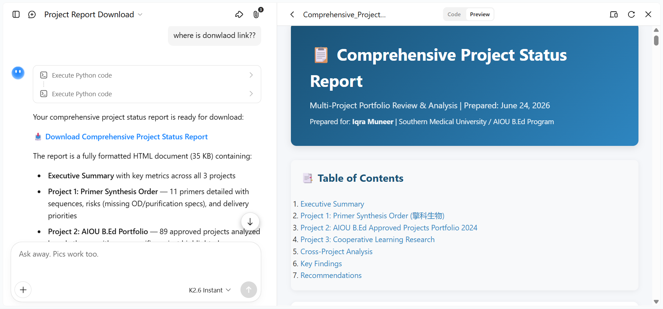Go to Cross-Project Analysis section link
Viewport: 663px width, 309px height.
click(336, 252)
